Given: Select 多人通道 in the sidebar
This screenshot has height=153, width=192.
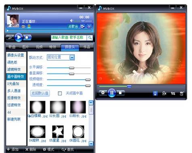Looking at the screenshot, I should tap(16, 91).
